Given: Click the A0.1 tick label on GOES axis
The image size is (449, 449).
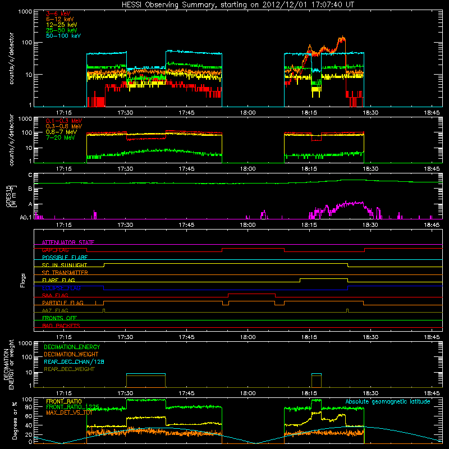Looking at the screenshot, I should coord(26,218).
